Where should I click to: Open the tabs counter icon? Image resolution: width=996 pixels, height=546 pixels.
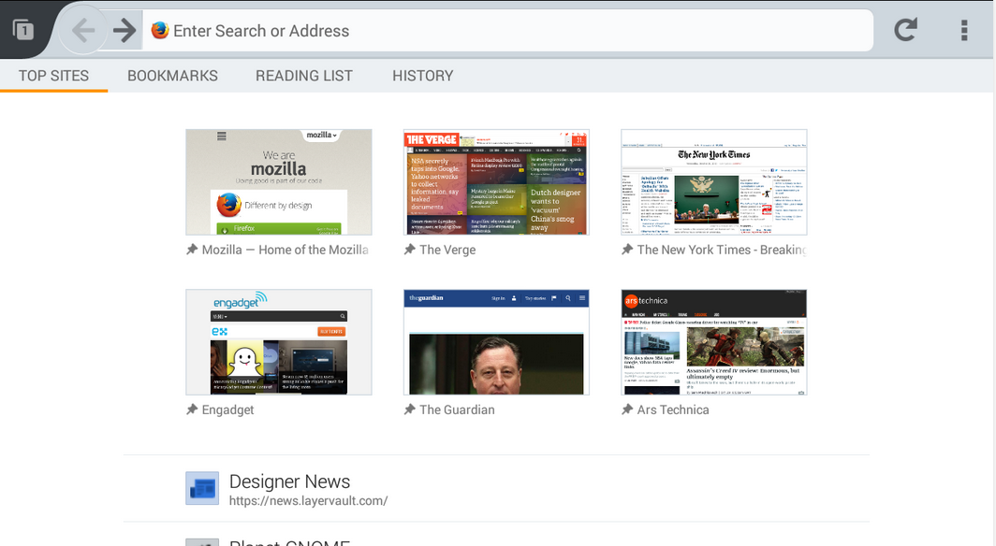pos(23,30)
